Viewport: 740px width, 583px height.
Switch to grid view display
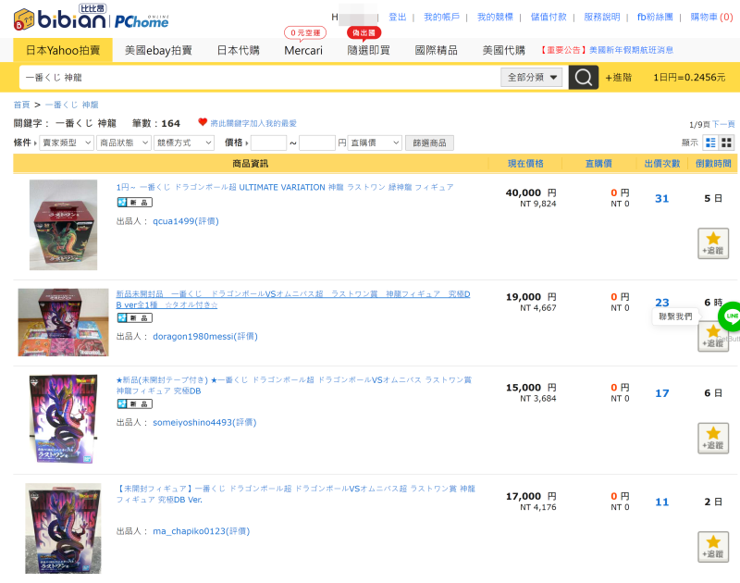727,143
